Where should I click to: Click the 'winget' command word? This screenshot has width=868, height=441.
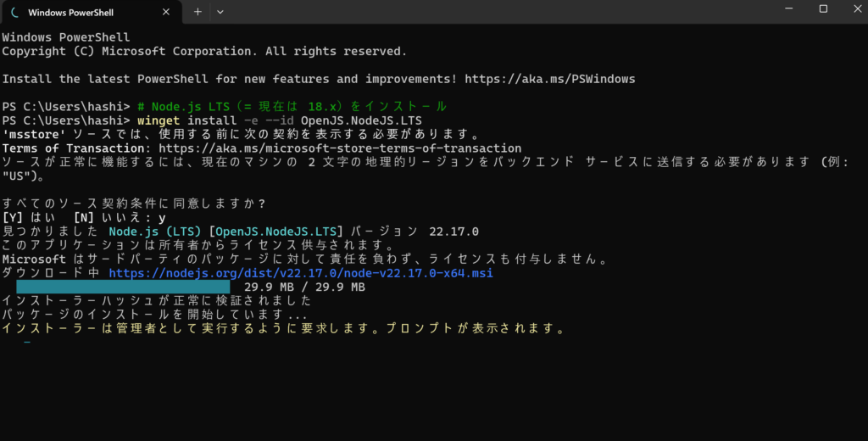159,120
